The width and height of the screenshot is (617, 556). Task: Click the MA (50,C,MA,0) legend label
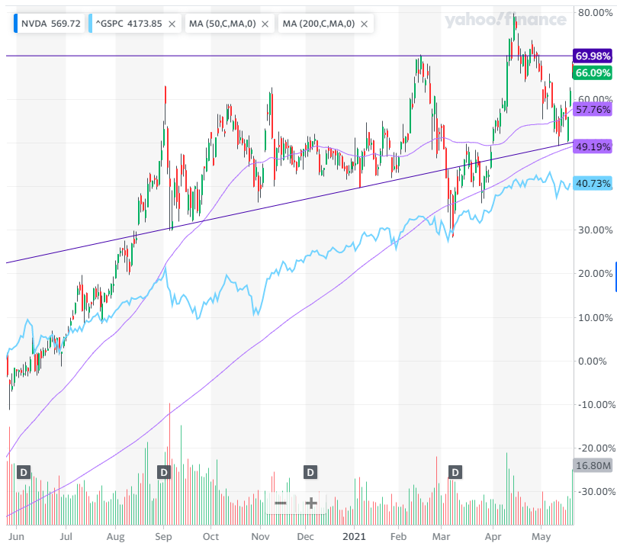223,24
